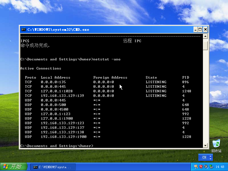Click the State column header
Viewport: 228px width, 171px height.
[x=151, y=78]
